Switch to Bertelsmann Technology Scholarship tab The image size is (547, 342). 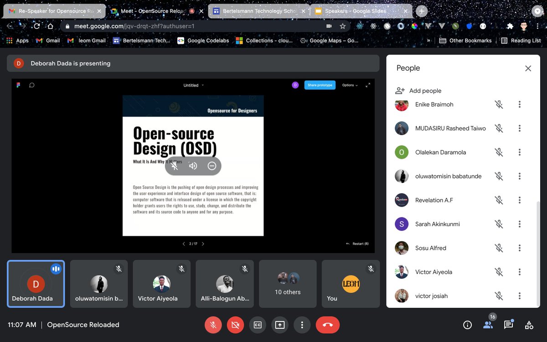coord(259,11)
